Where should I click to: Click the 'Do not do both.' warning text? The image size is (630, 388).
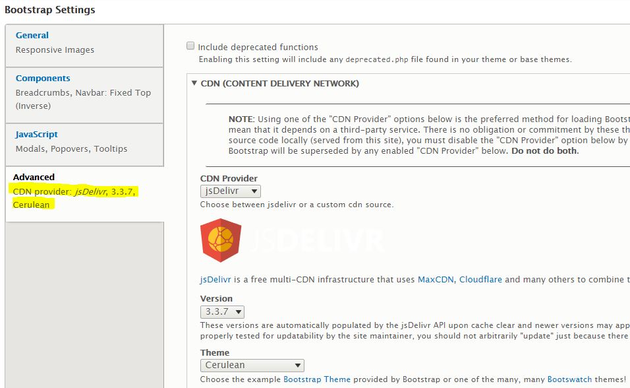[x=545, y=151]
